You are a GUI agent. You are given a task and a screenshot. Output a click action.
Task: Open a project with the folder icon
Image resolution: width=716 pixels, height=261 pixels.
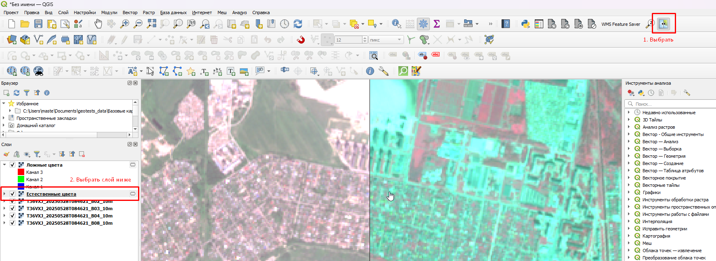point(25,24)
